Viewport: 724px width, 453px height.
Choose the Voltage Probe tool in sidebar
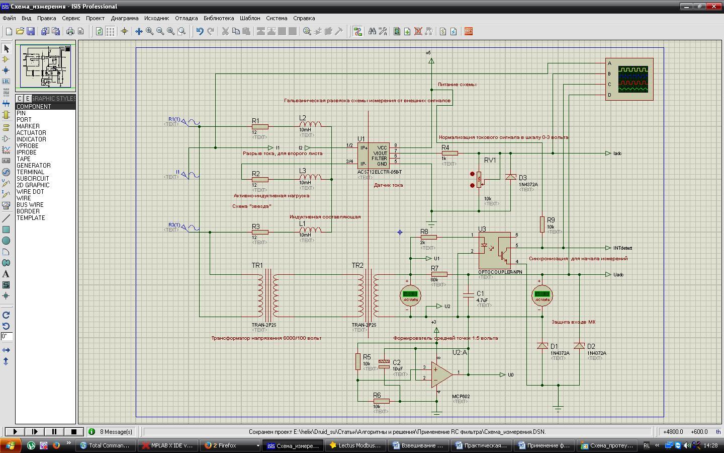[x=6, y=183]
